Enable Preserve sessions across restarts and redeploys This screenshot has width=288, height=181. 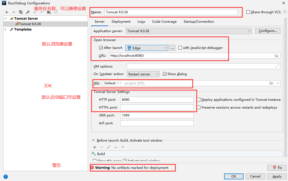[199, 108]
